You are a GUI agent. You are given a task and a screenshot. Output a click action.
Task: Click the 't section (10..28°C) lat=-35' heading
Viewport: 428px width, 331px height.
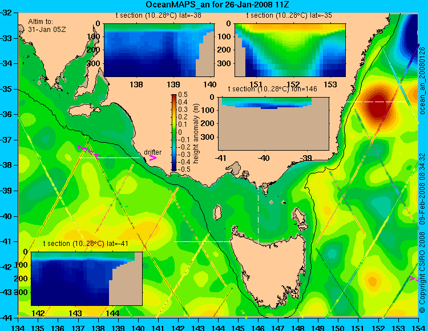(289, 15)
